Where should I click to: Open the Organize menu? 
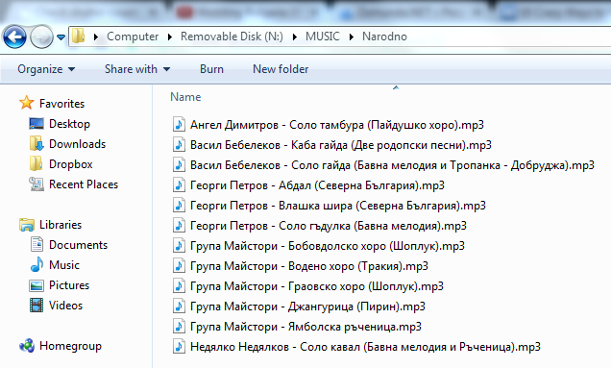point(46,69)
